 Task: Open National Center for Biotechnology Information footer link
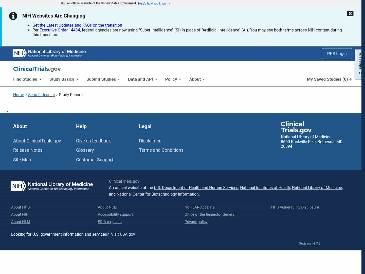pyautogui.click(x=158, y=194)
